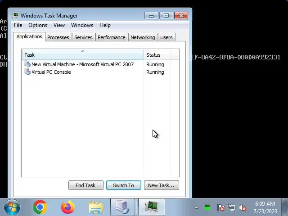Click the End Task button
Image resolution: width=288 pixels, height=216 pixels.
(86, 185)
